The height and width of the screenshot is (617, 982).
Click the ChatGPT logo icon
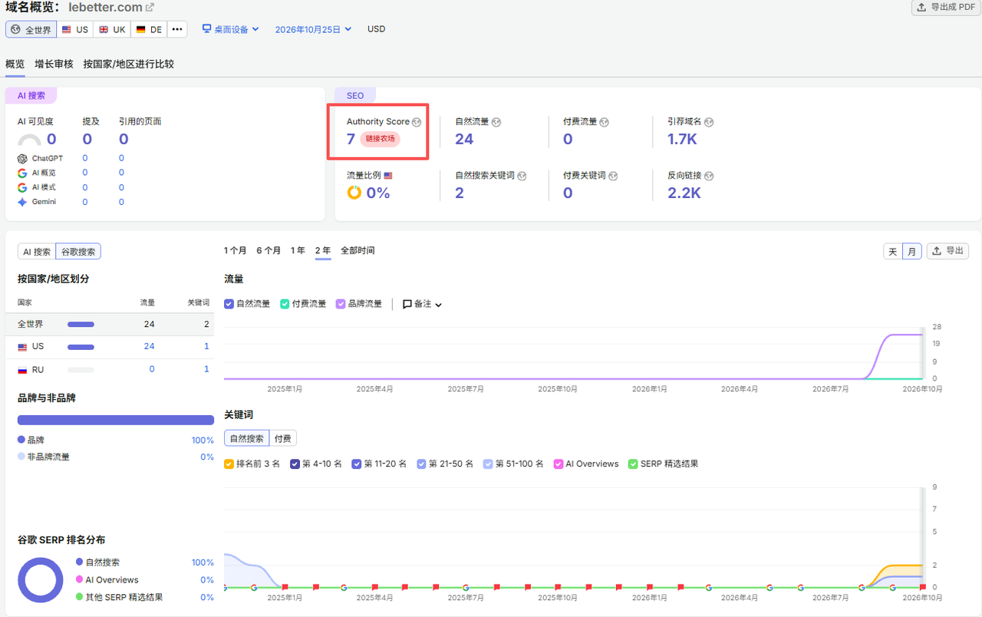tap(22, 158)
